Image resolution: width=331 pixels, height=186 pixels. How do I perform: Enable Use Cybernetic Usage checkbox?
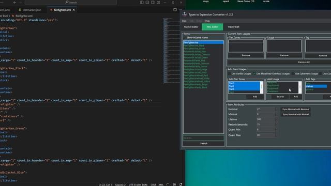pos(293,73)
